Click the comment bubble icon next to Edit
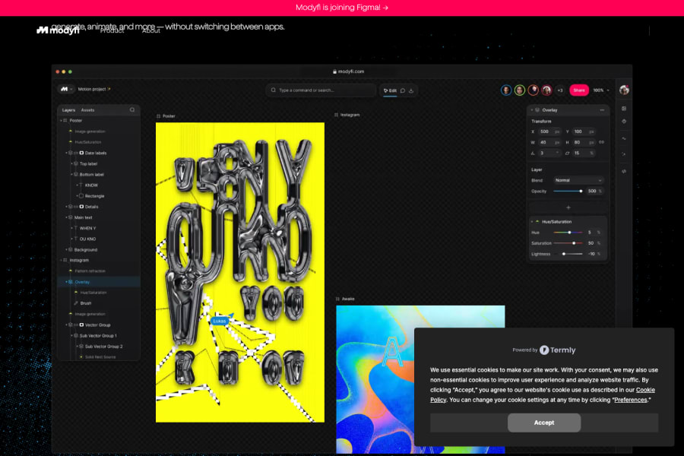This screenshot has height=456, width=684. [402, 90]
